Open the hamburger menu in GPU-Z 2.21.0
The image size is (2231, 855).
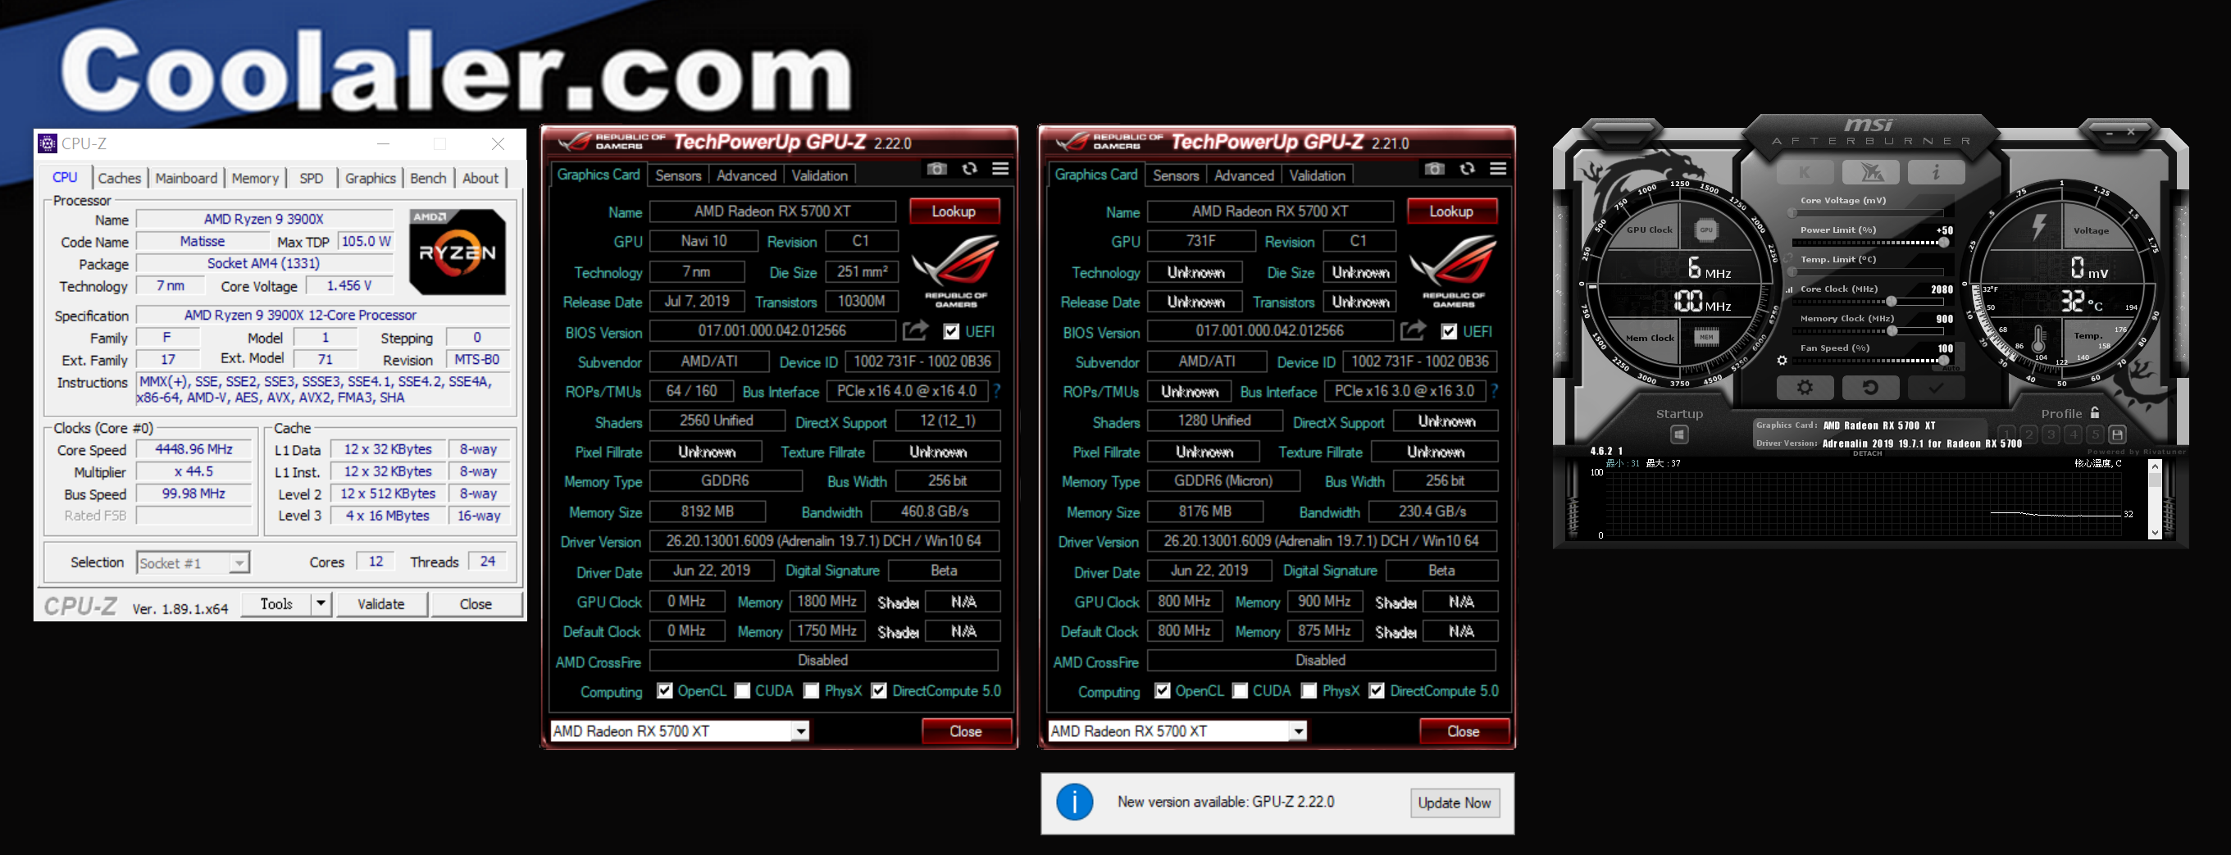pyautogui.click(x=1498, y=169)
